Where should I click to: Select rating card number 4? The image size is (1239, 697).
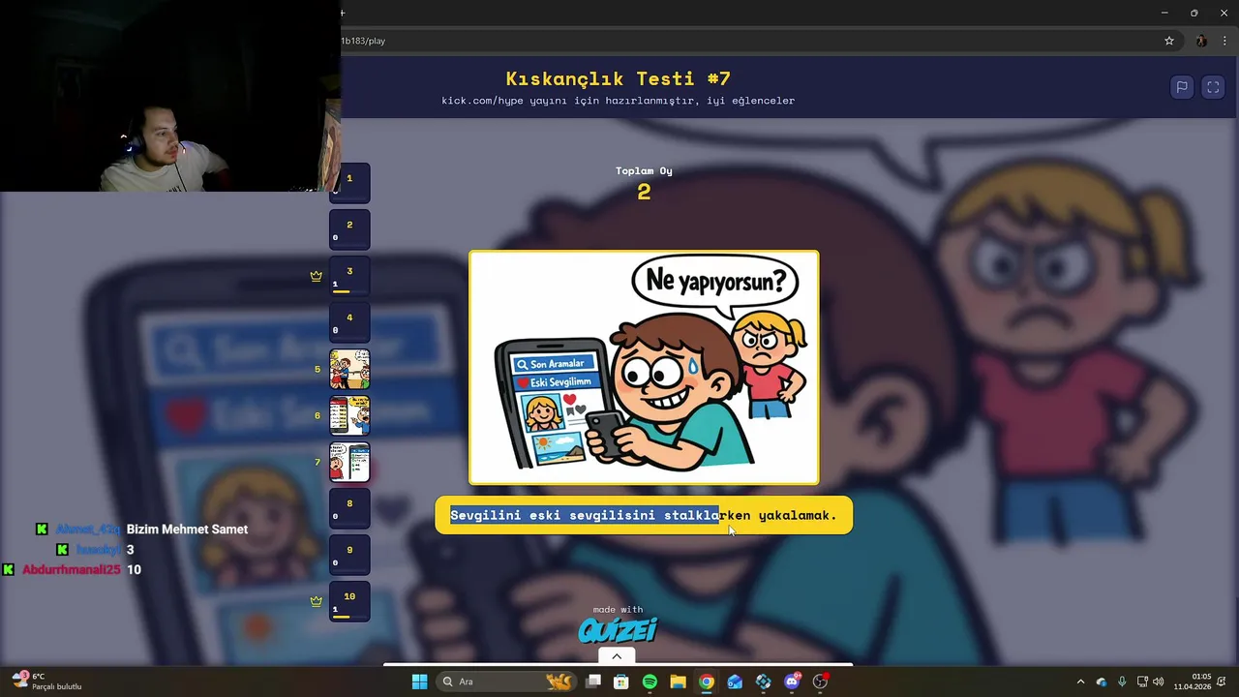click(349, 322)
